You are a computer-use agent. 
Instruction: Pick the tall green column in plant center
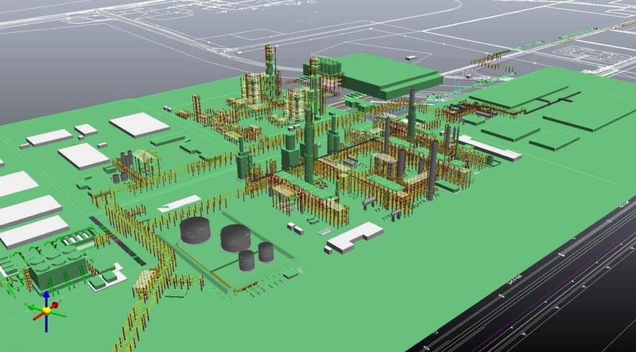[x=309, y=146]
